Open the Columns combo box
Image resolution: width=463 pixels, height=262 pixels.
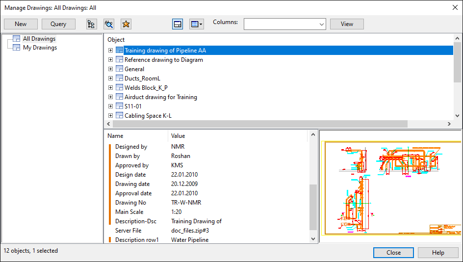(284, 24)
